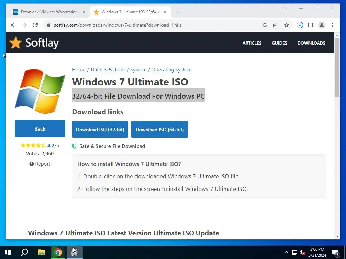This screenshot has width=346, height=259.
Task: Click the Back button
Action: pyautogui.click(x=40, y=128)
